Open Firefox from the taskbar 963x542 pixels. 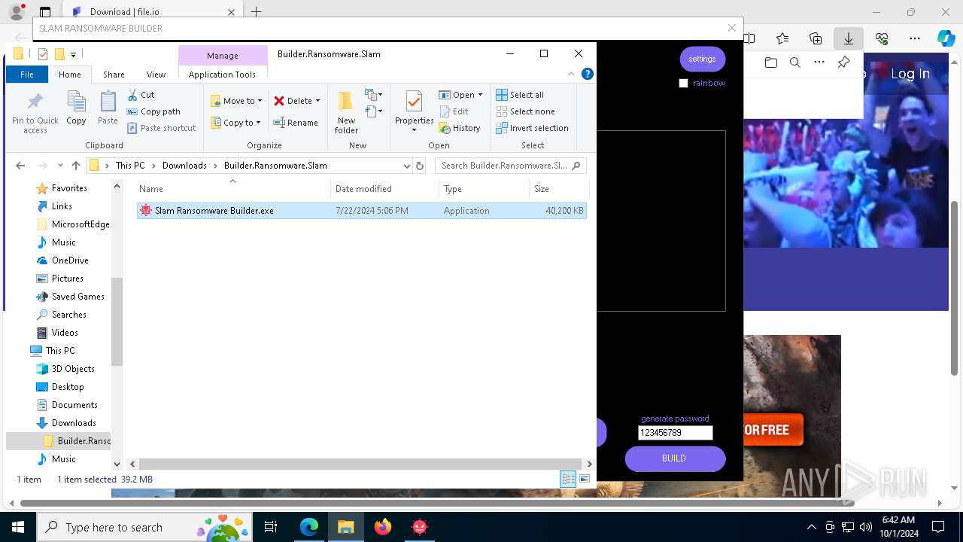tap(383, 527)
